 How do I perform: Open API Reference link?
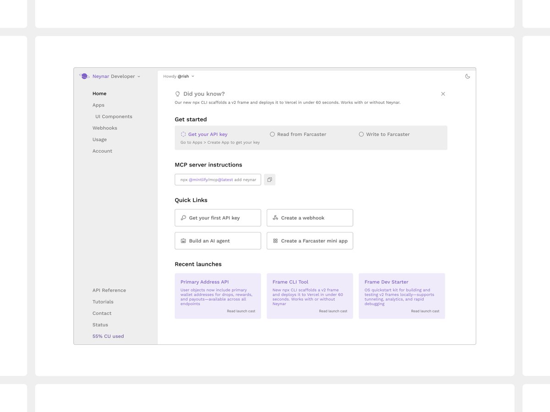(109, 290)
